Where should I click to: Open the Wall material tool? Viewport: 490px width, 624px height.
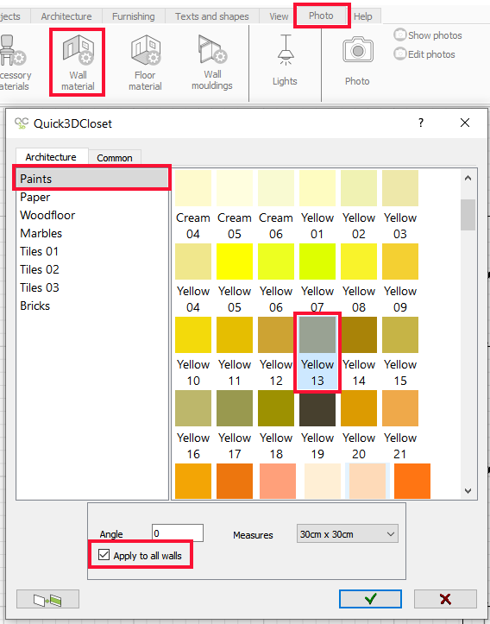(78, 62)
